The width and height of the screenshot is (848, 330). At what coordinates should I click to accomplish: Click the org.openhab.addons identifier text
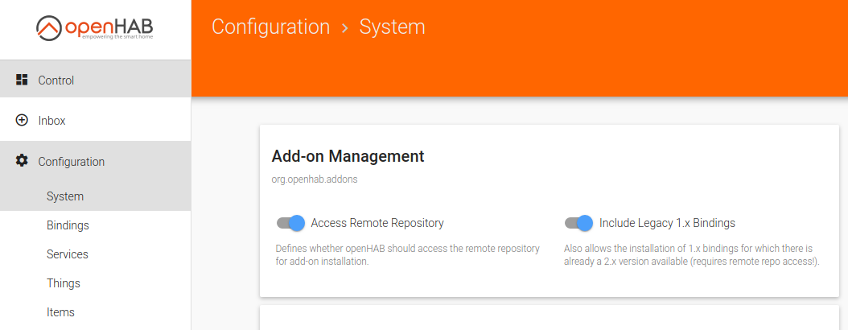click(315, 179)
